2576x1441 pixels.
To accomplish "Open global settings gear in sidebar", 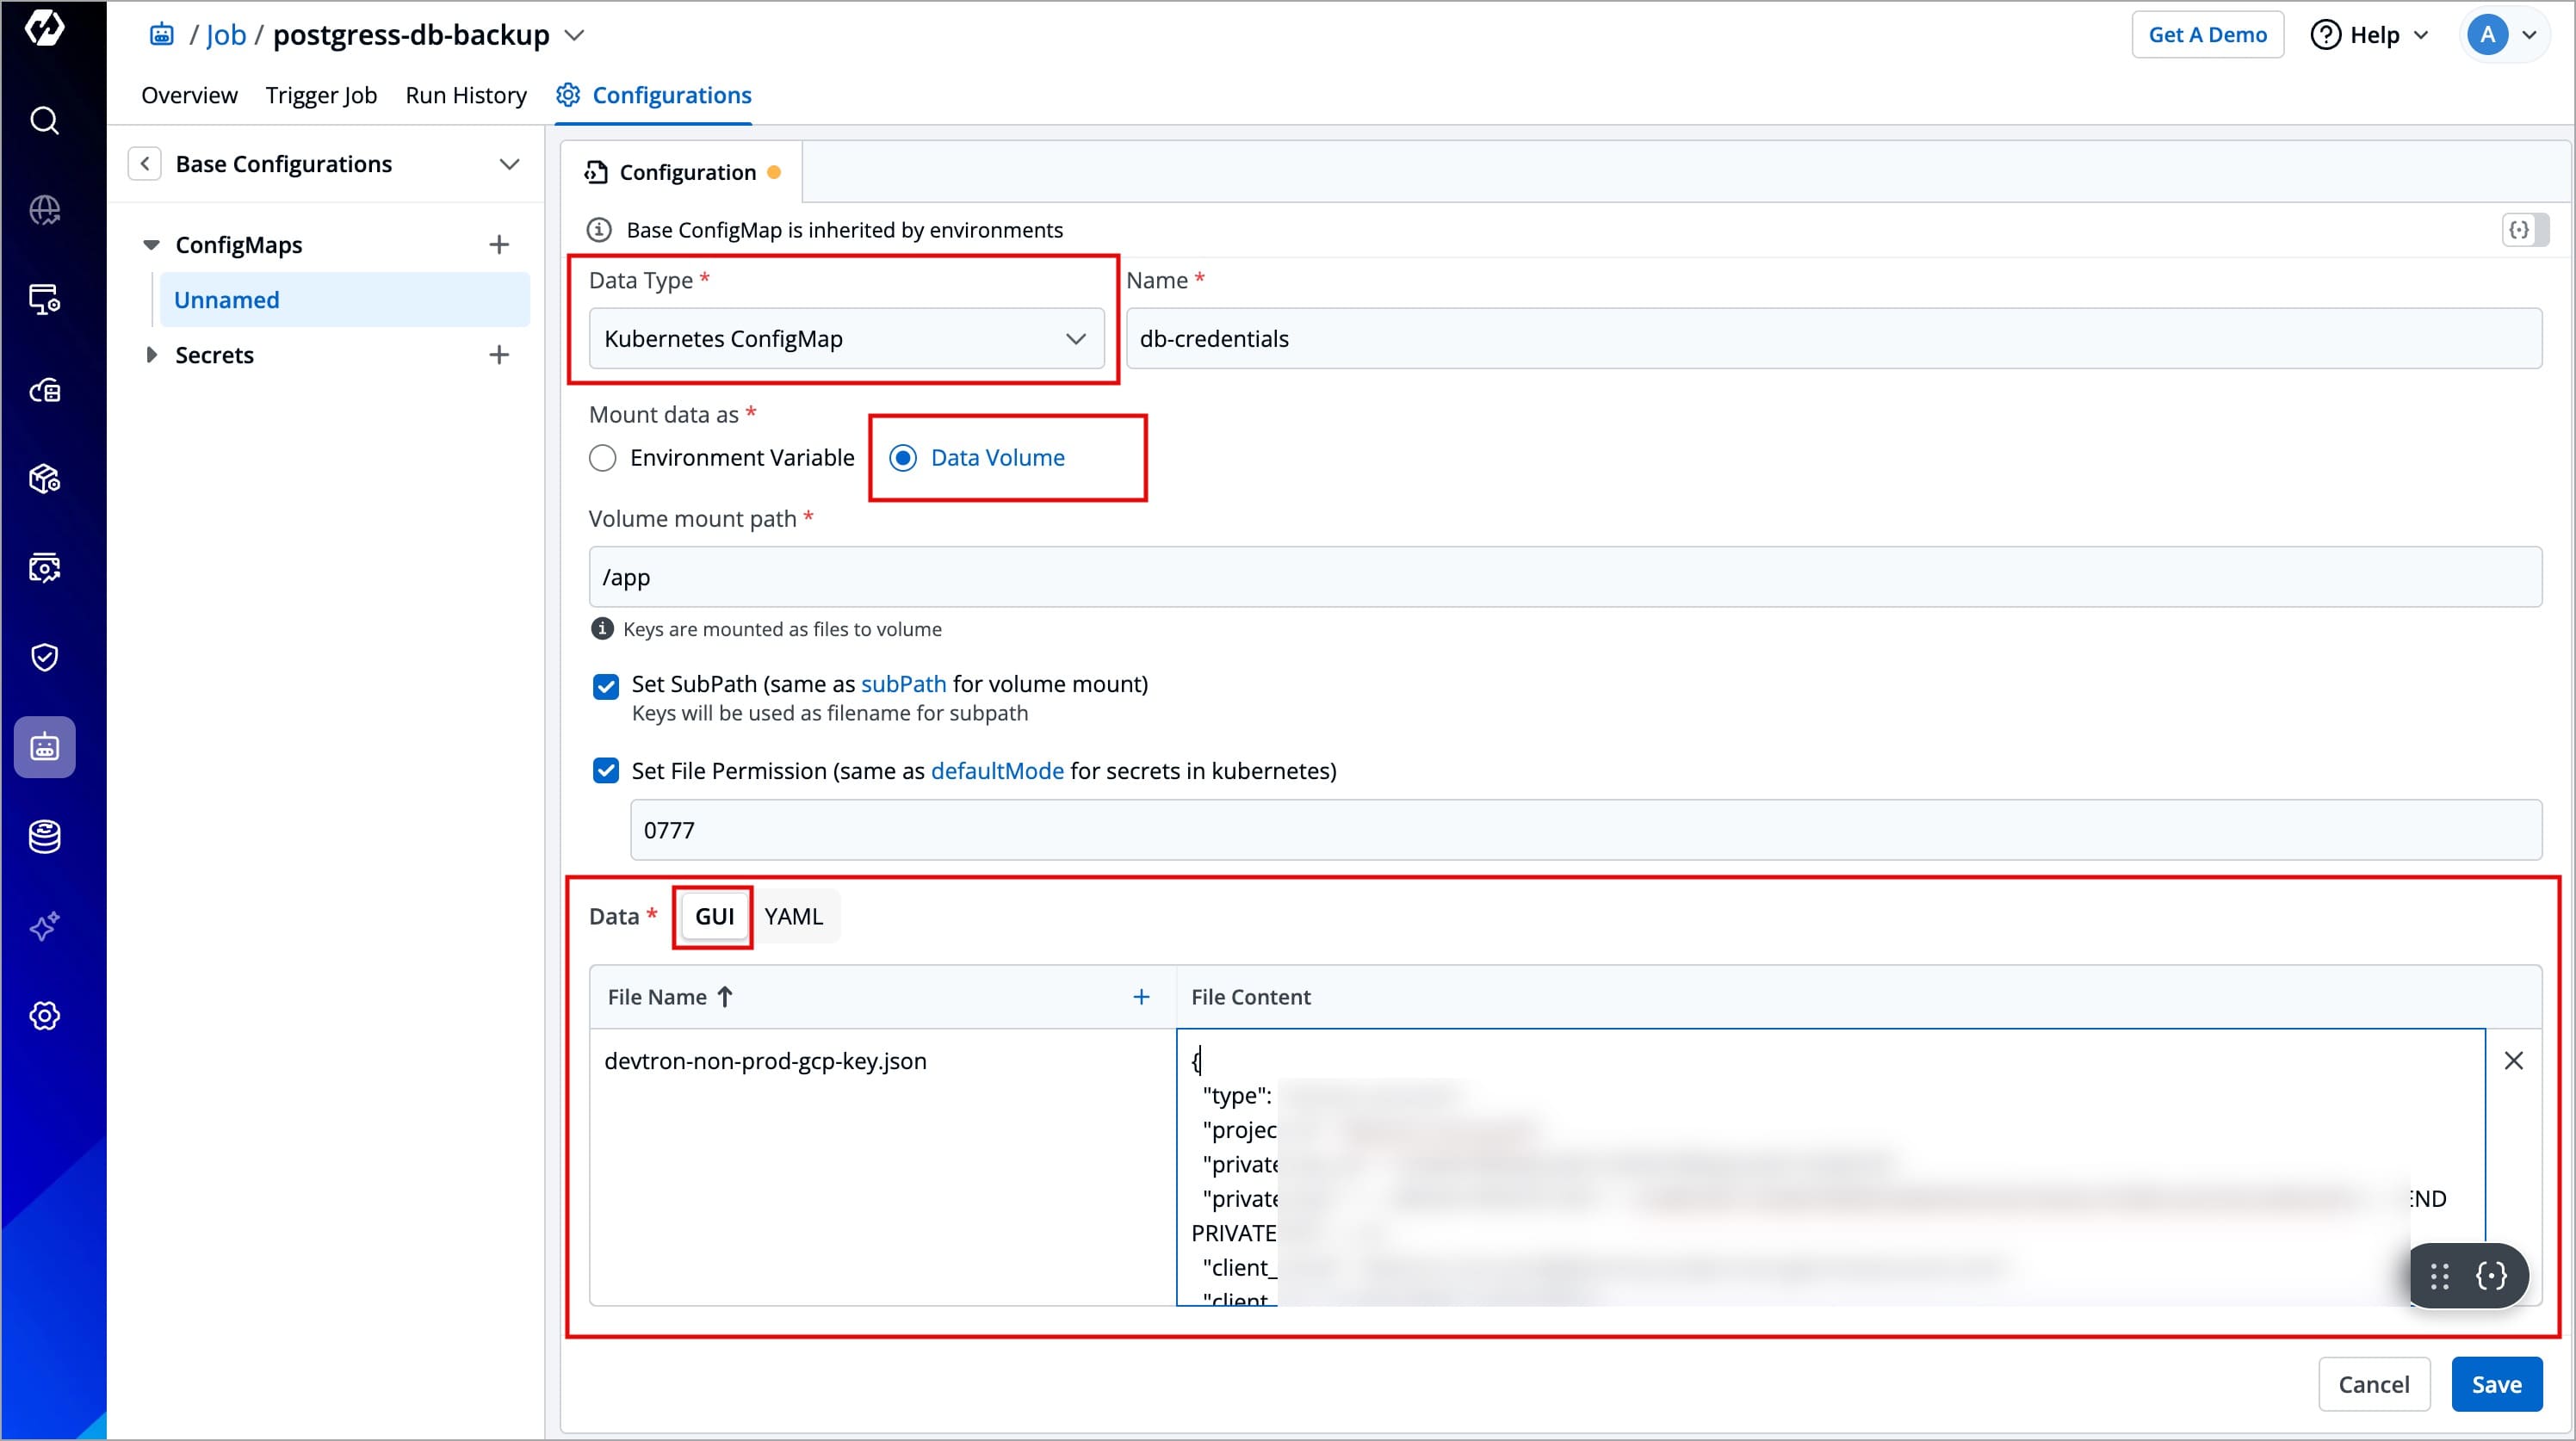I will [44, 1016].
